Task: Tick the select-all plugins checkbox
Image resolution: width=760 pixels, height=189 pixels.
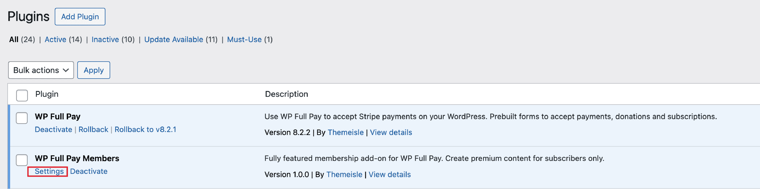Action: tap(22, 95)
